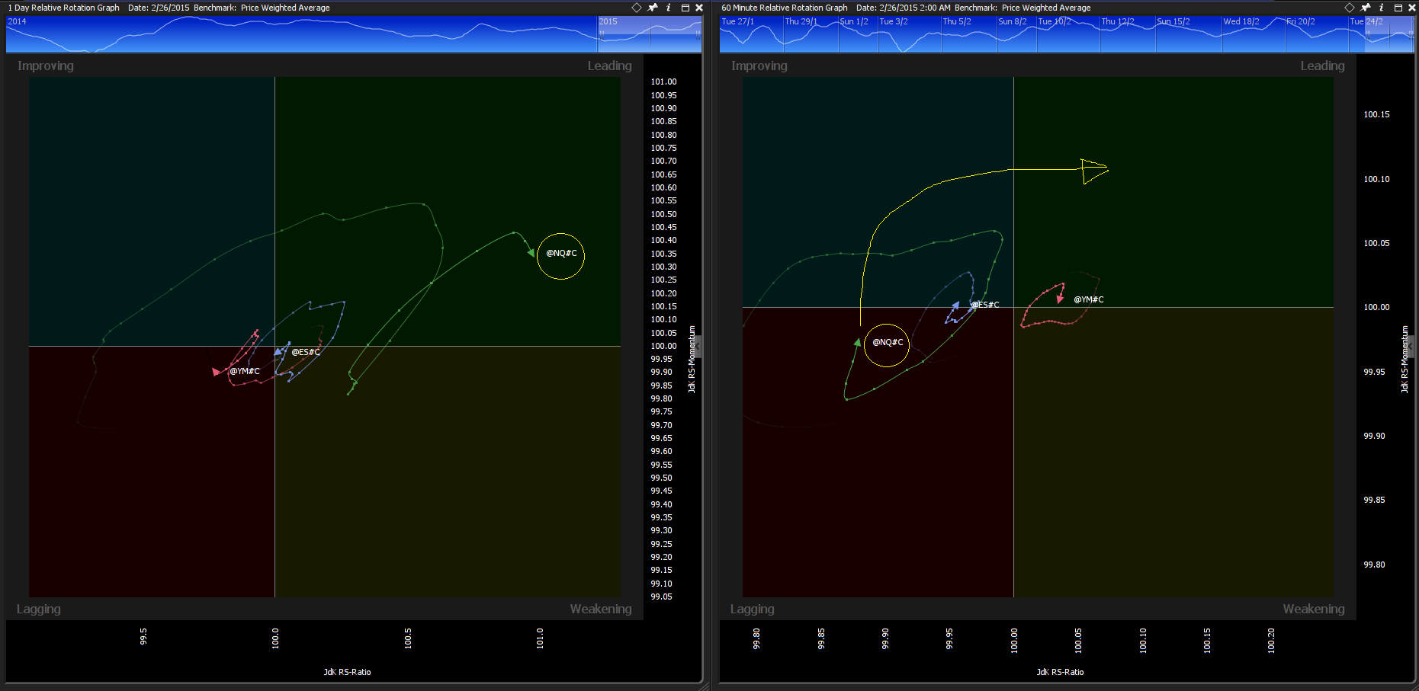Select Thu 5/2 on the 60 Minute timeline

pos(957,21)
